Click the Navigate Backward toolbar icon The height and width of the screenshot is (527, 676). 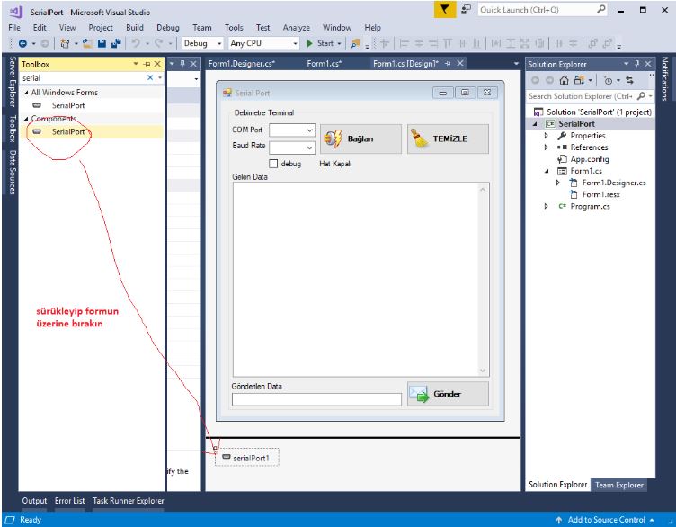pos(22,43)
